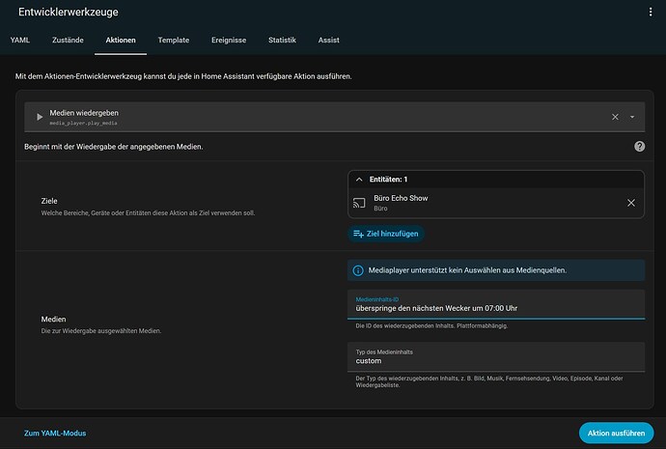Switch to YAML mode via Zum YAML-Modus
666x449 pixels.
pyautogui.click(x=55, y=433)
